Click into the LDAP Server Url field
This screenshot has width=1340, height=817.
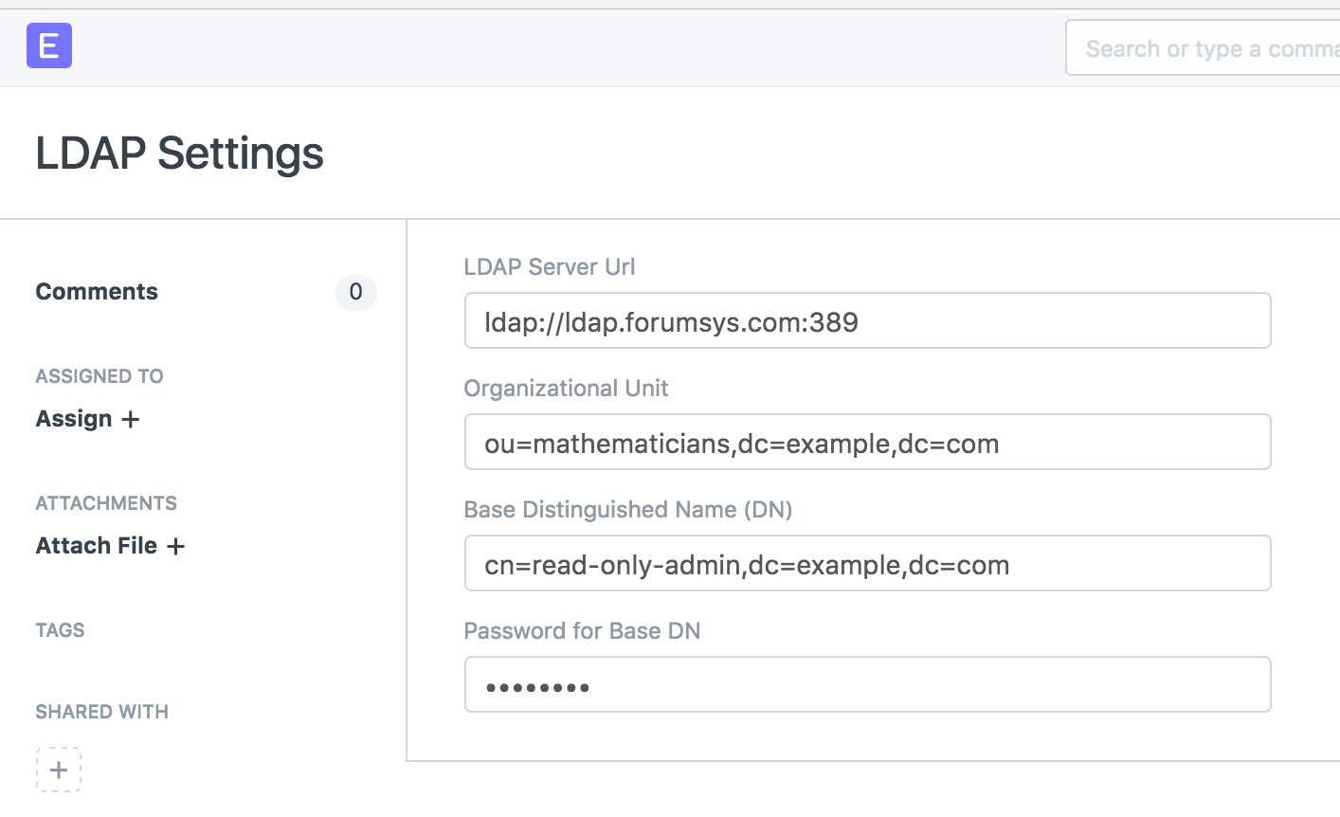pos(866,321)
